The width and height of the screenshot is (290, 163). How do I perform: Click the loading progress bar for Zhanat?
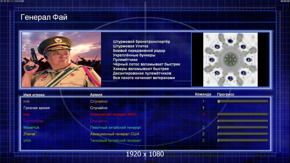click(x=243, y=134)
